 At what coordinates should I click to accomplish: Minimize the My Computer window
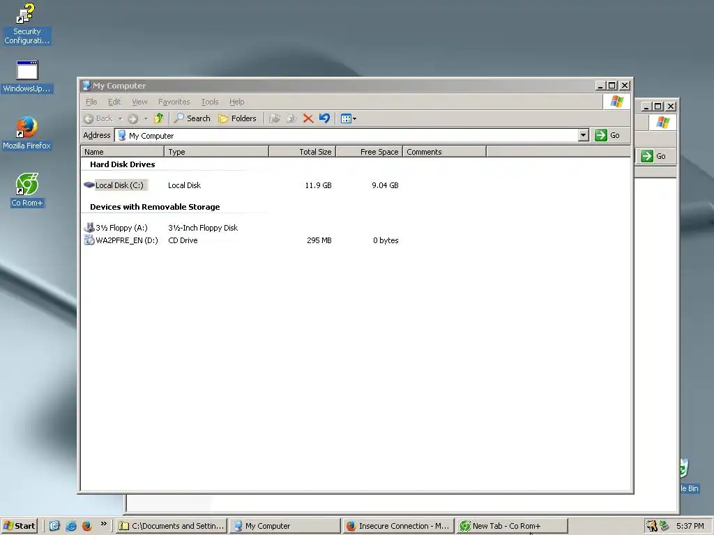600,86
